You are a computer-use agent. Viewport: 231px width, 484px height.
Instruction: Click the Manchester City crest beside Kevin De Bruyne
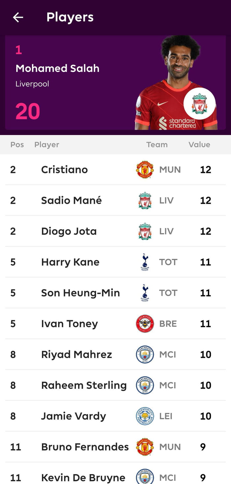(x=145, y=477)
